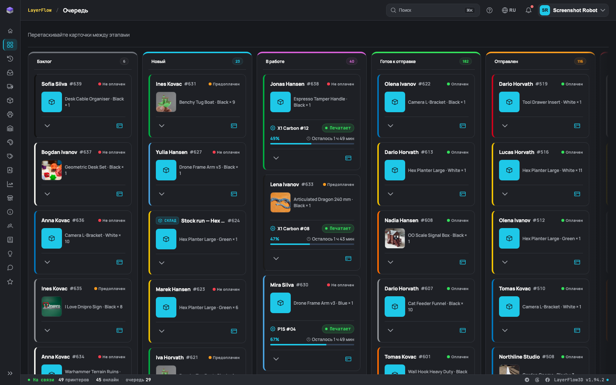Open the card details icon on Olena Ivanov #622

click(x=463, y=126)
